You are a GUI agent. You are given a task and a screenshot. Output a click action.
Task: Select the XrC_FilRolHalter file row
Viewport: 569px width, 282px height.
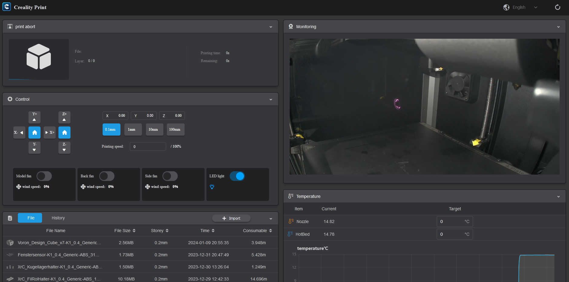pos(140,278)
